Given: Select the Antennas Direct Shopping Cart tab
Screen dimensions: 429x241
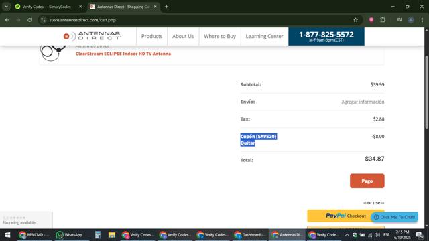Looking at the screenshot, I should tap(123, 7).
